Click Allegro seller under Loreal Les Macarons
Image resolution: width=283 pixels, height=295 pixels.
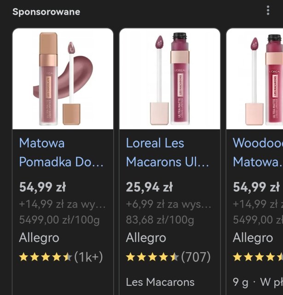(x=146, y=238)
